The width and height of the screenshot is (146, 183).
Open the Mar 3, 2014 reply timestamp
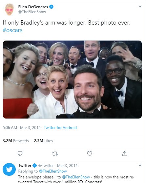click(x=67, y=166)
